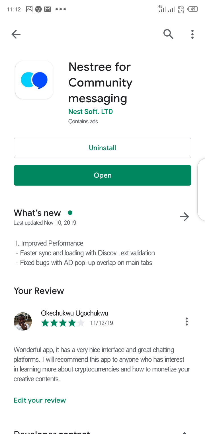Open the search magnifier icon
Screen dimensions: 205x434
pos(168,34)
